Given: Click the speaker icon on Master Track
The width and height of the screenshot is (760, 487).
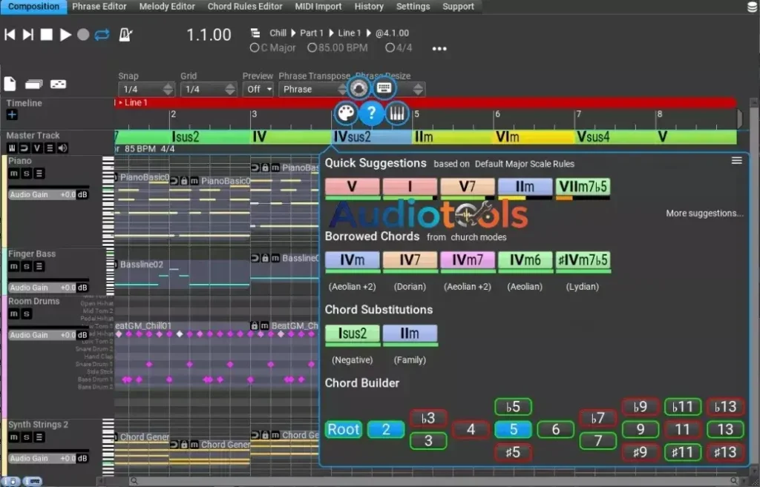Looking at the screenshot, I should 62,148.
